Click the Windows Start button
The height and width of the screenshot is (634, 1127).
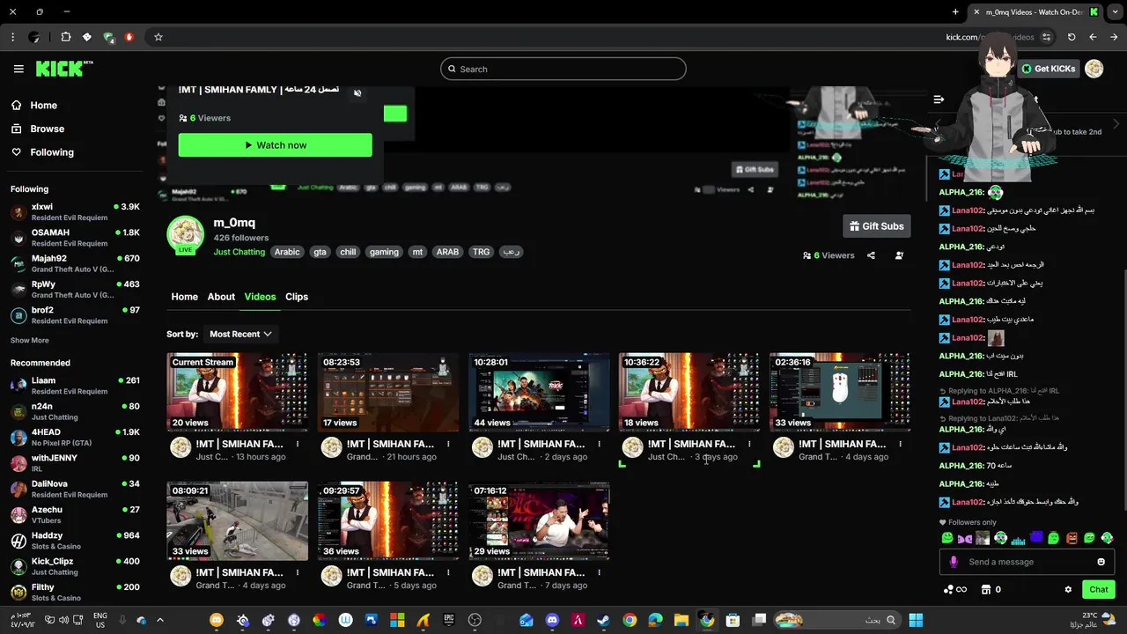916,620
